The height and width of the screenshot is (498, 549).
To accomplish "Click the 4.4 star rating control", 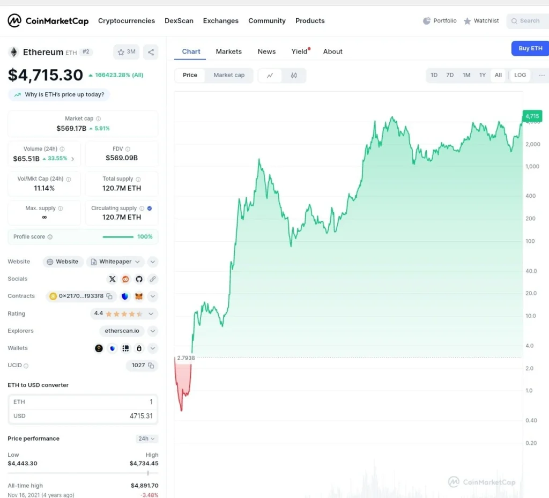I will pos(124,314).
